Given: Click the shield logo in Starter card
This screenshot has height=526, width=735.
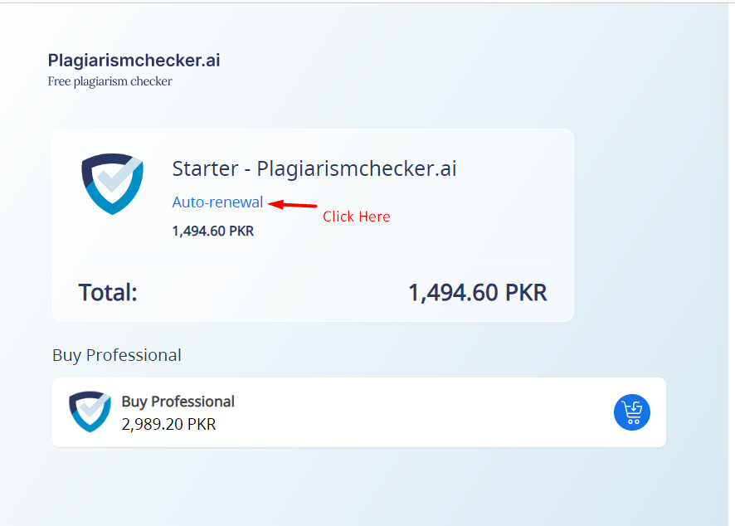Looking at the screenshot, I should [x=113, y=184].
